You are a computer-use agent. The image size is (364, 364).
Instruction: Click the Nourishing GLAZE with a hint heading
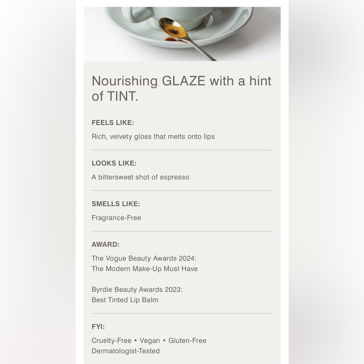[181, 81]
